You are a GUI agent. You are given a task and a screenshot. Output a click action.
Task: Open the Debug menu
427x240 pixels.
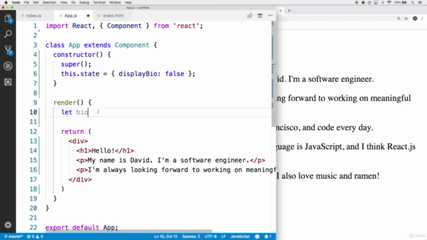coord(85,3)
